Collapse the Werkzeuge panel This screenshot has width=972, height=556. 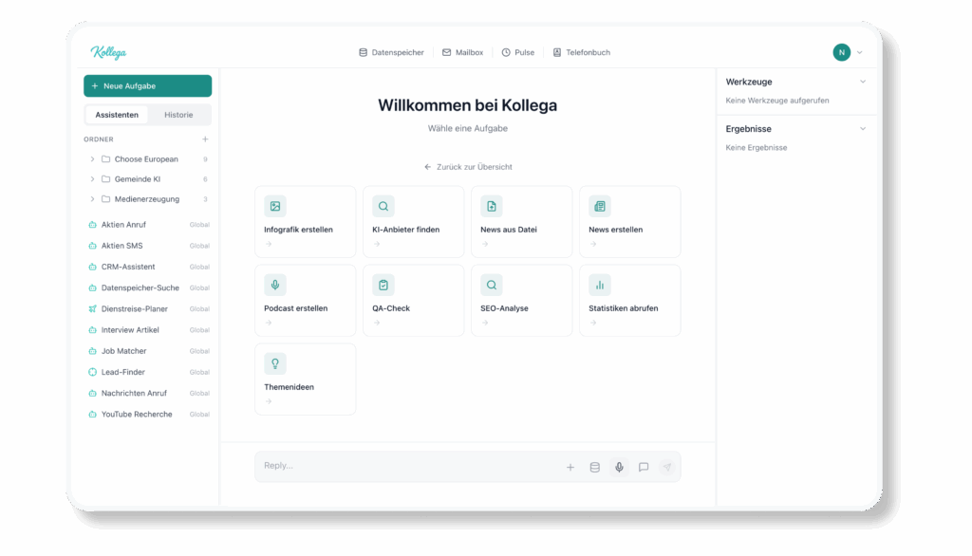tap(863, 82)
